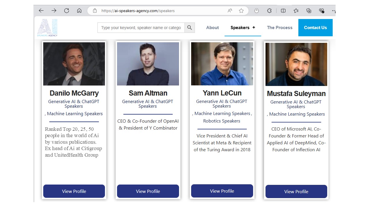The width and height of the screenshot is (369, 207).
Task: Open the extensions puzzle-piece icon
Action: click(x=269, y=11)
